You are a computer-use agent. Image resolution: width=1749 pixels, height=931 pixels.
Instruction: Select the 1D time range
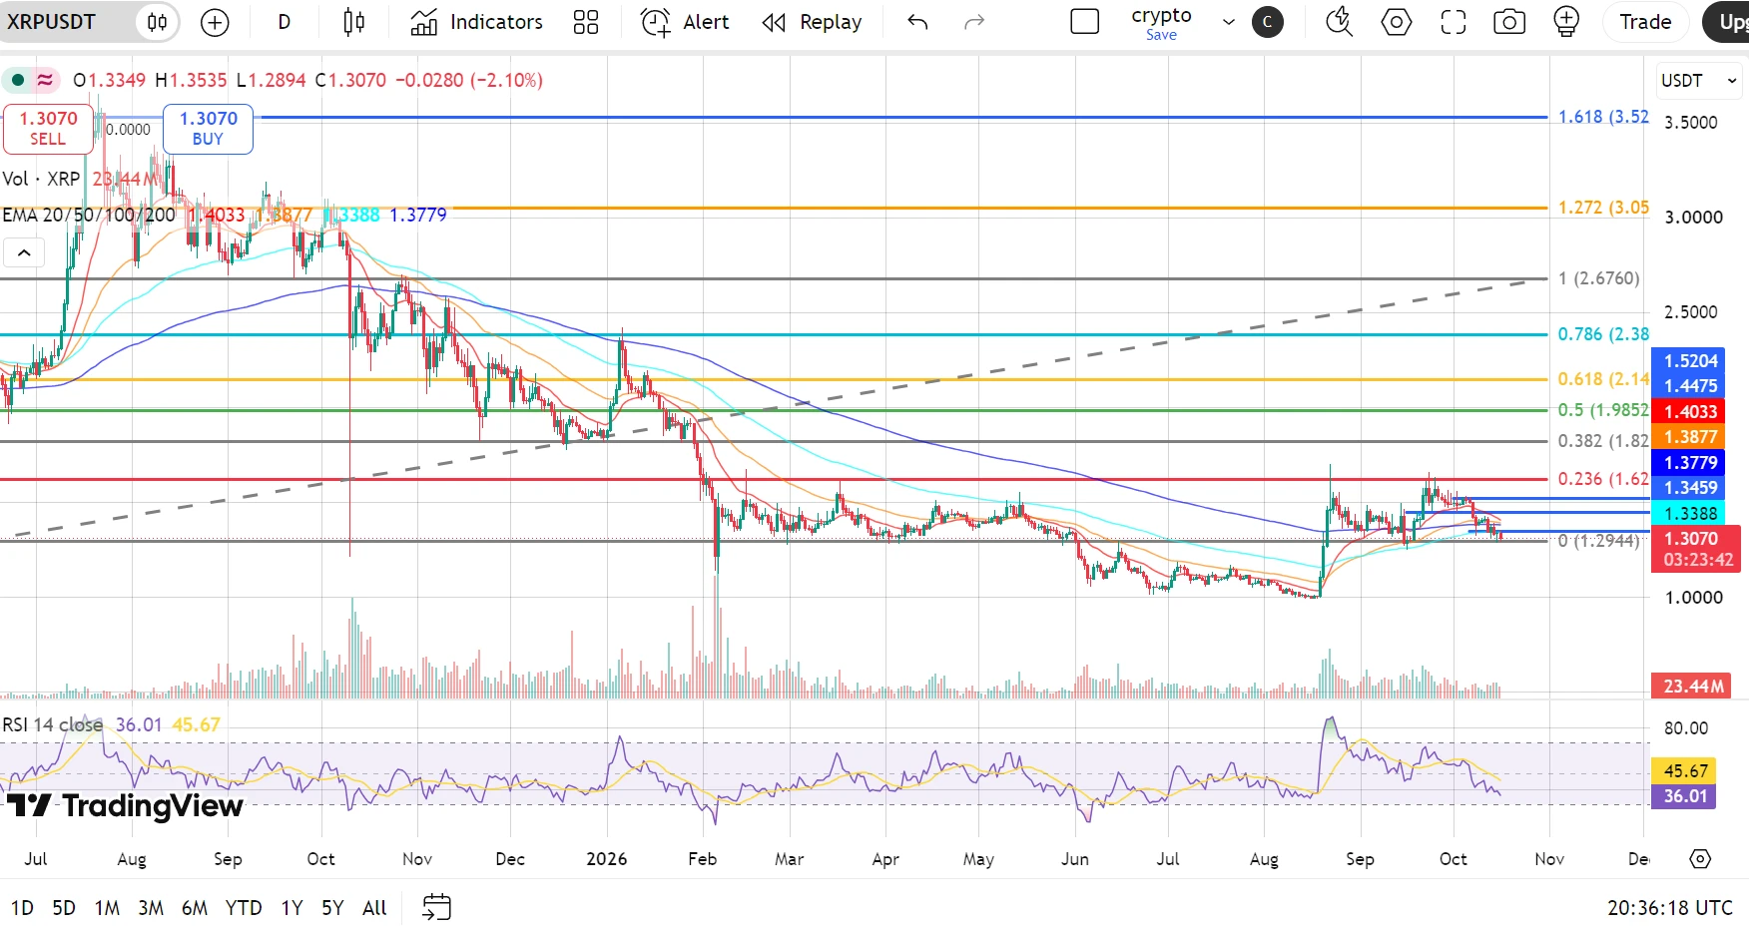[22, 908]
